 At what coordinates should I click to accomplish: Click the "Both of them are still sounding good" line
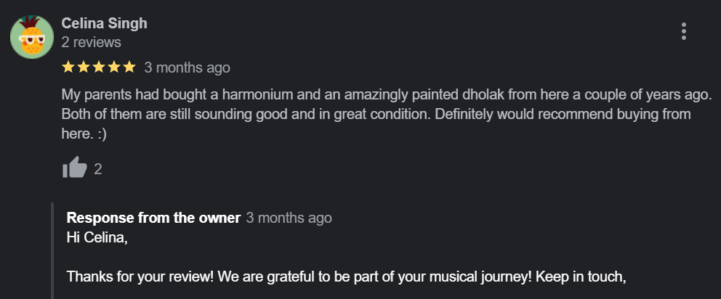pyautogui.click(x=375, y=115)
